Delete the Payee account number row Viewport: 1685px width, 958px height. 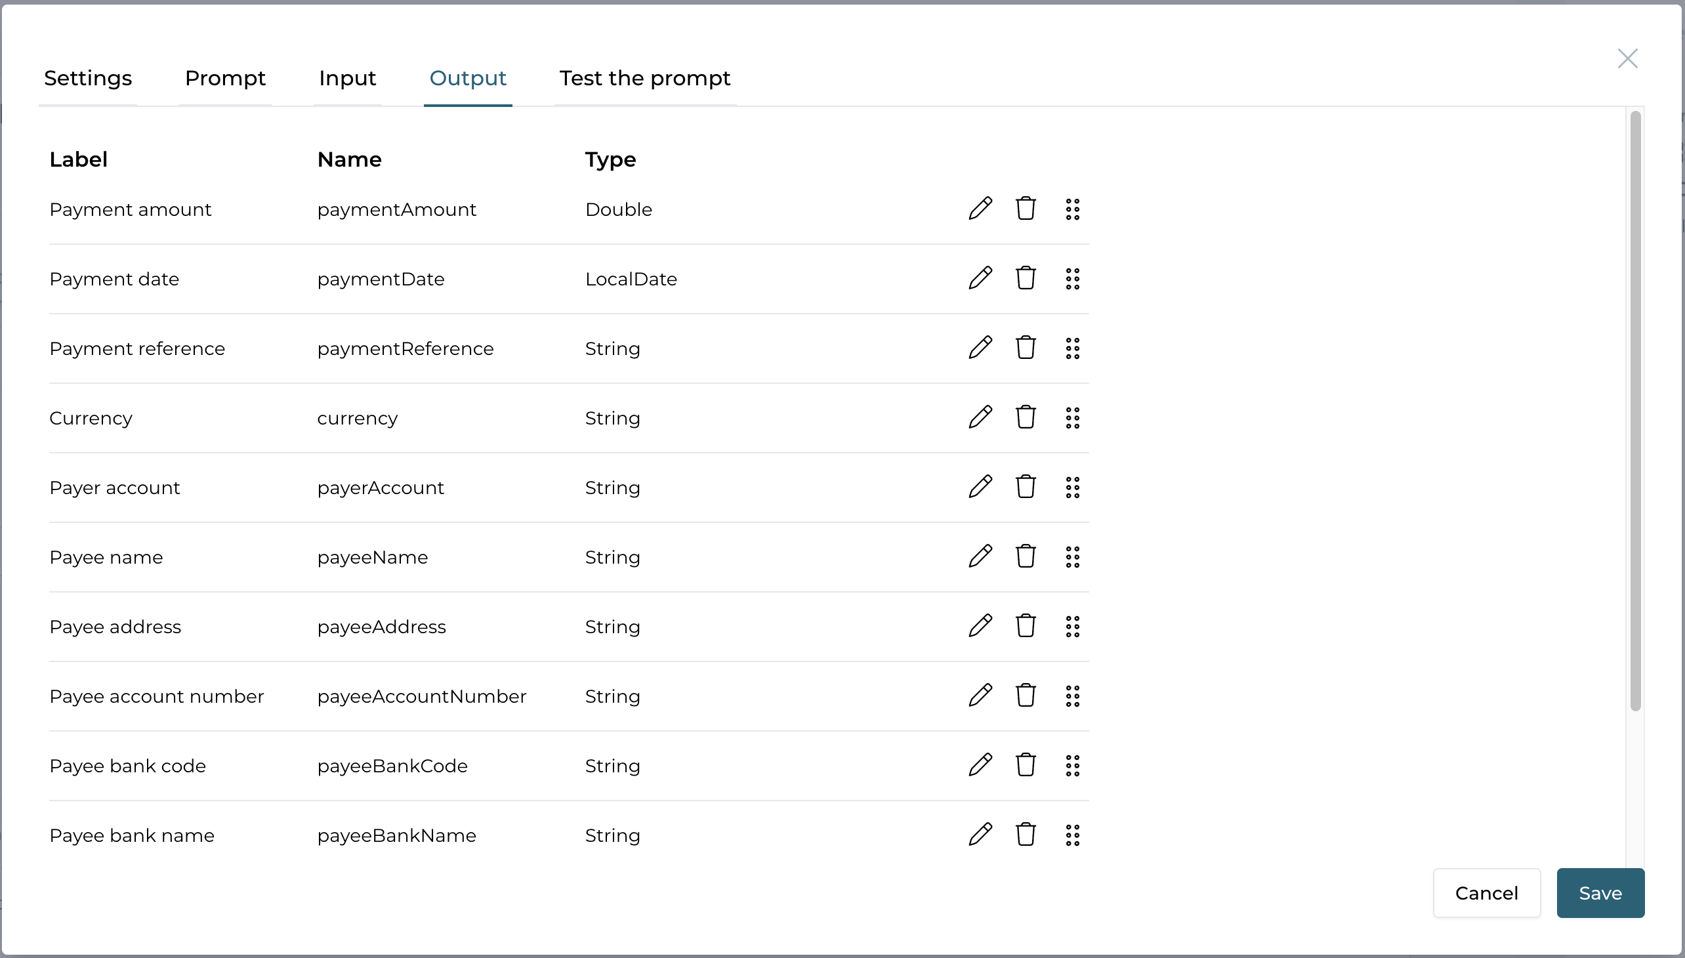(x=1026, y=696)
